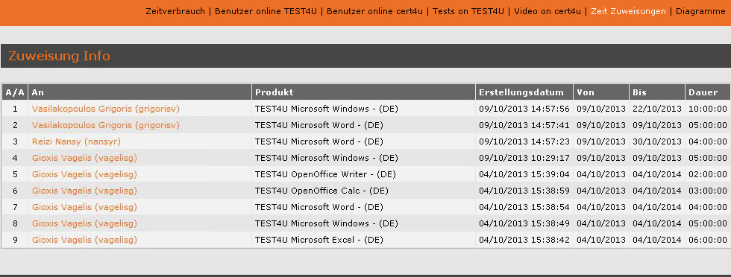Open Gioxis Vagelis link for OpenOffice Calc
731x277 pixels.
pos(84,191)
